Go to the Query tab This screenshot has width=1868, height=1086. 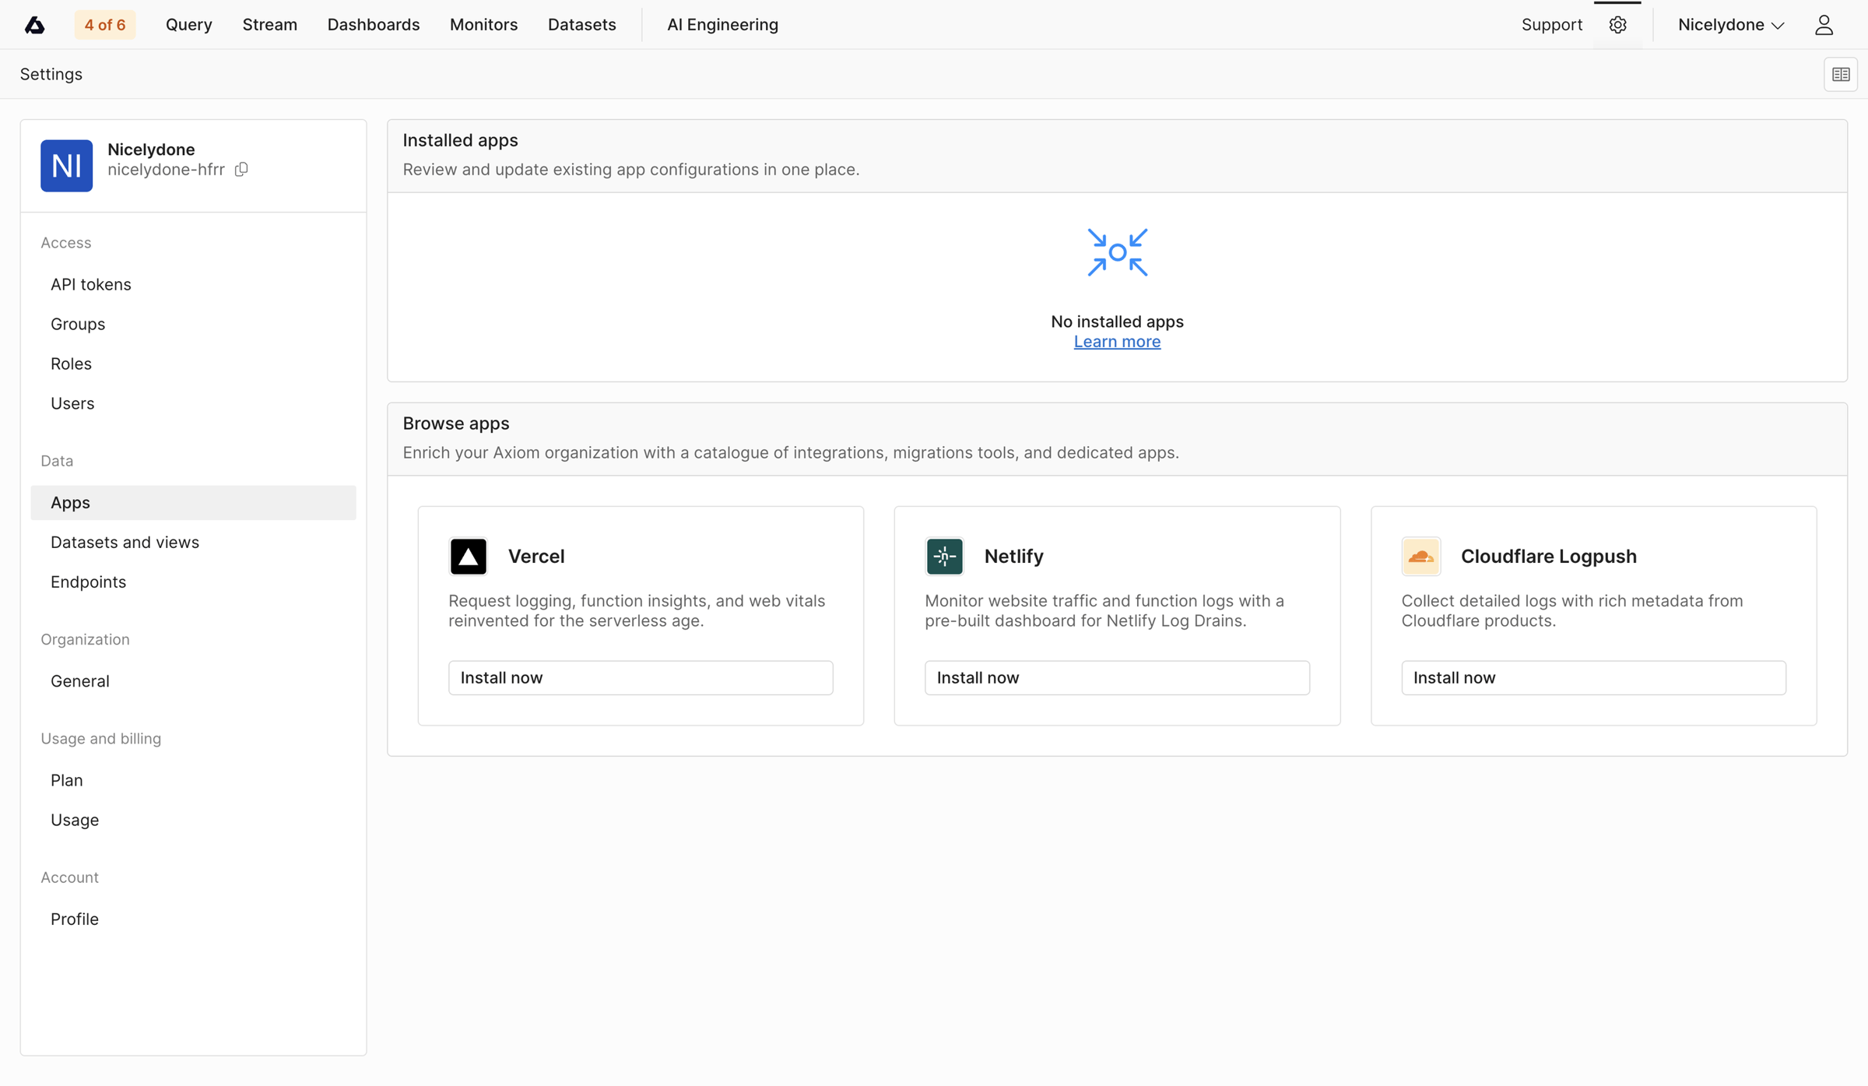189,25
